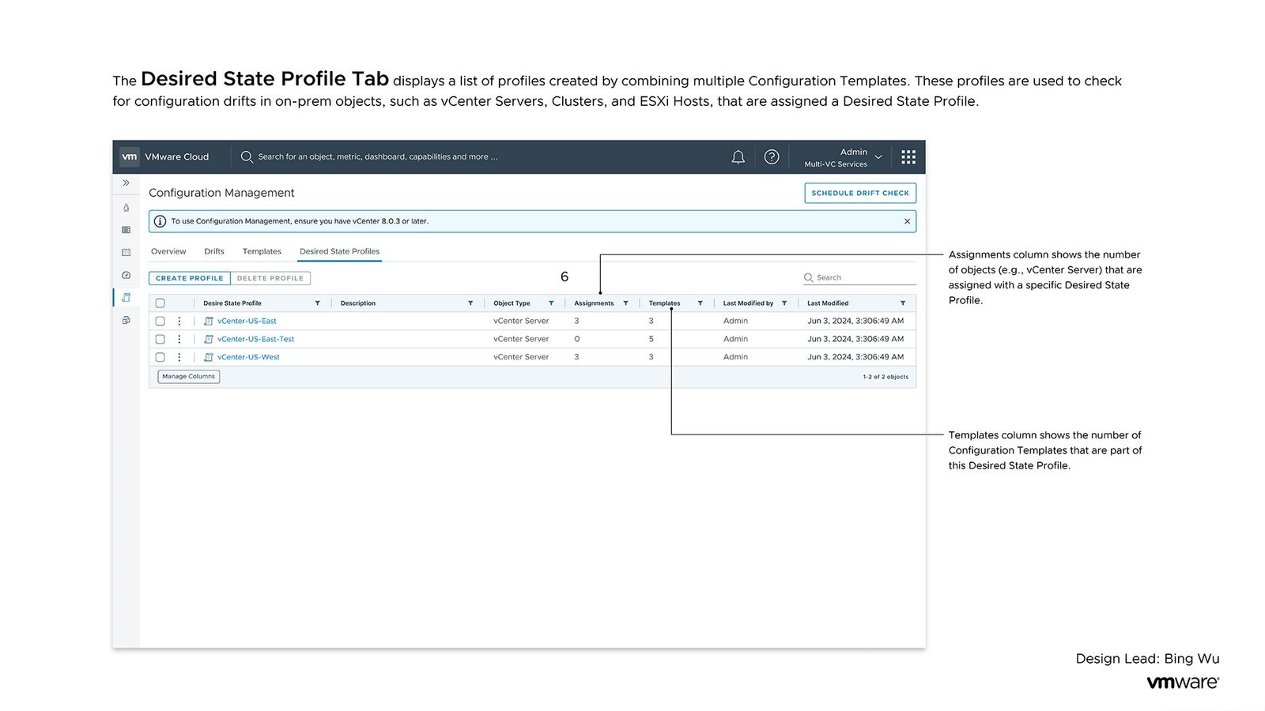This screenshot has width=1265, height=711.
Task: Click the apps grid icon
Action: click(x=908, y=156)
